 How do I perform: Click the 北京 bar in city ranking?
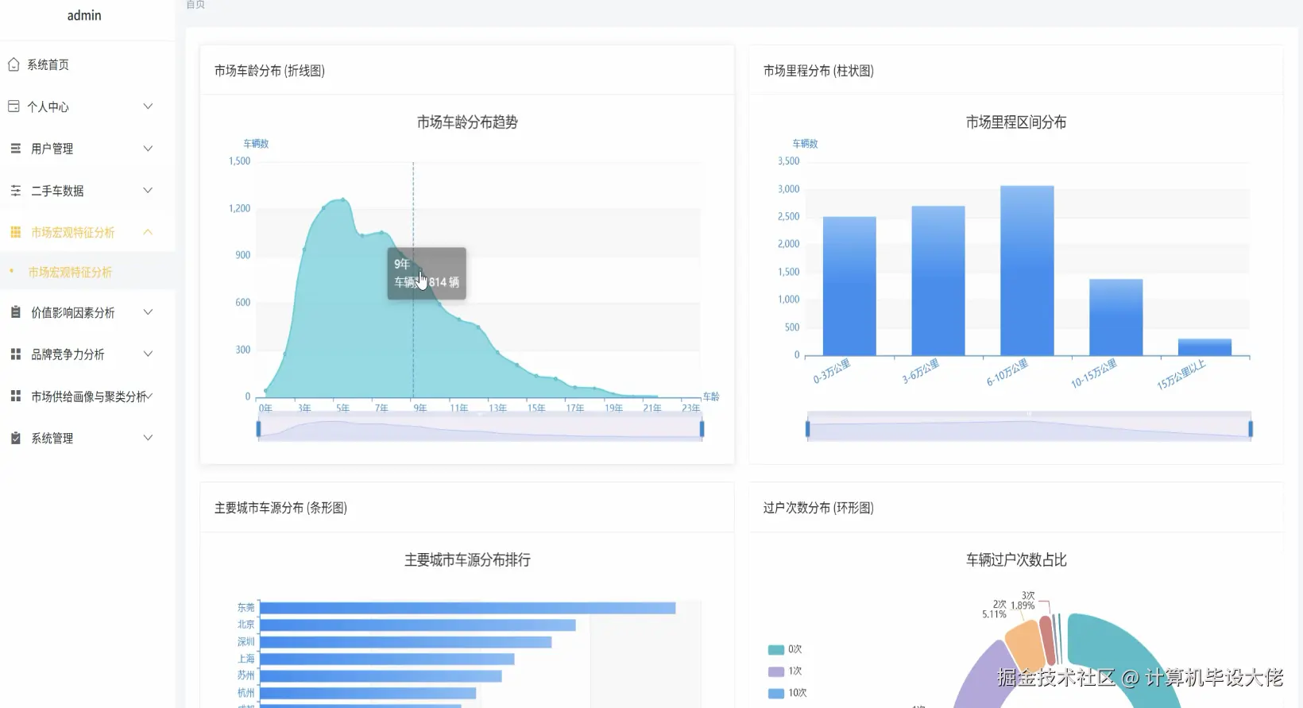click(417, 625)
